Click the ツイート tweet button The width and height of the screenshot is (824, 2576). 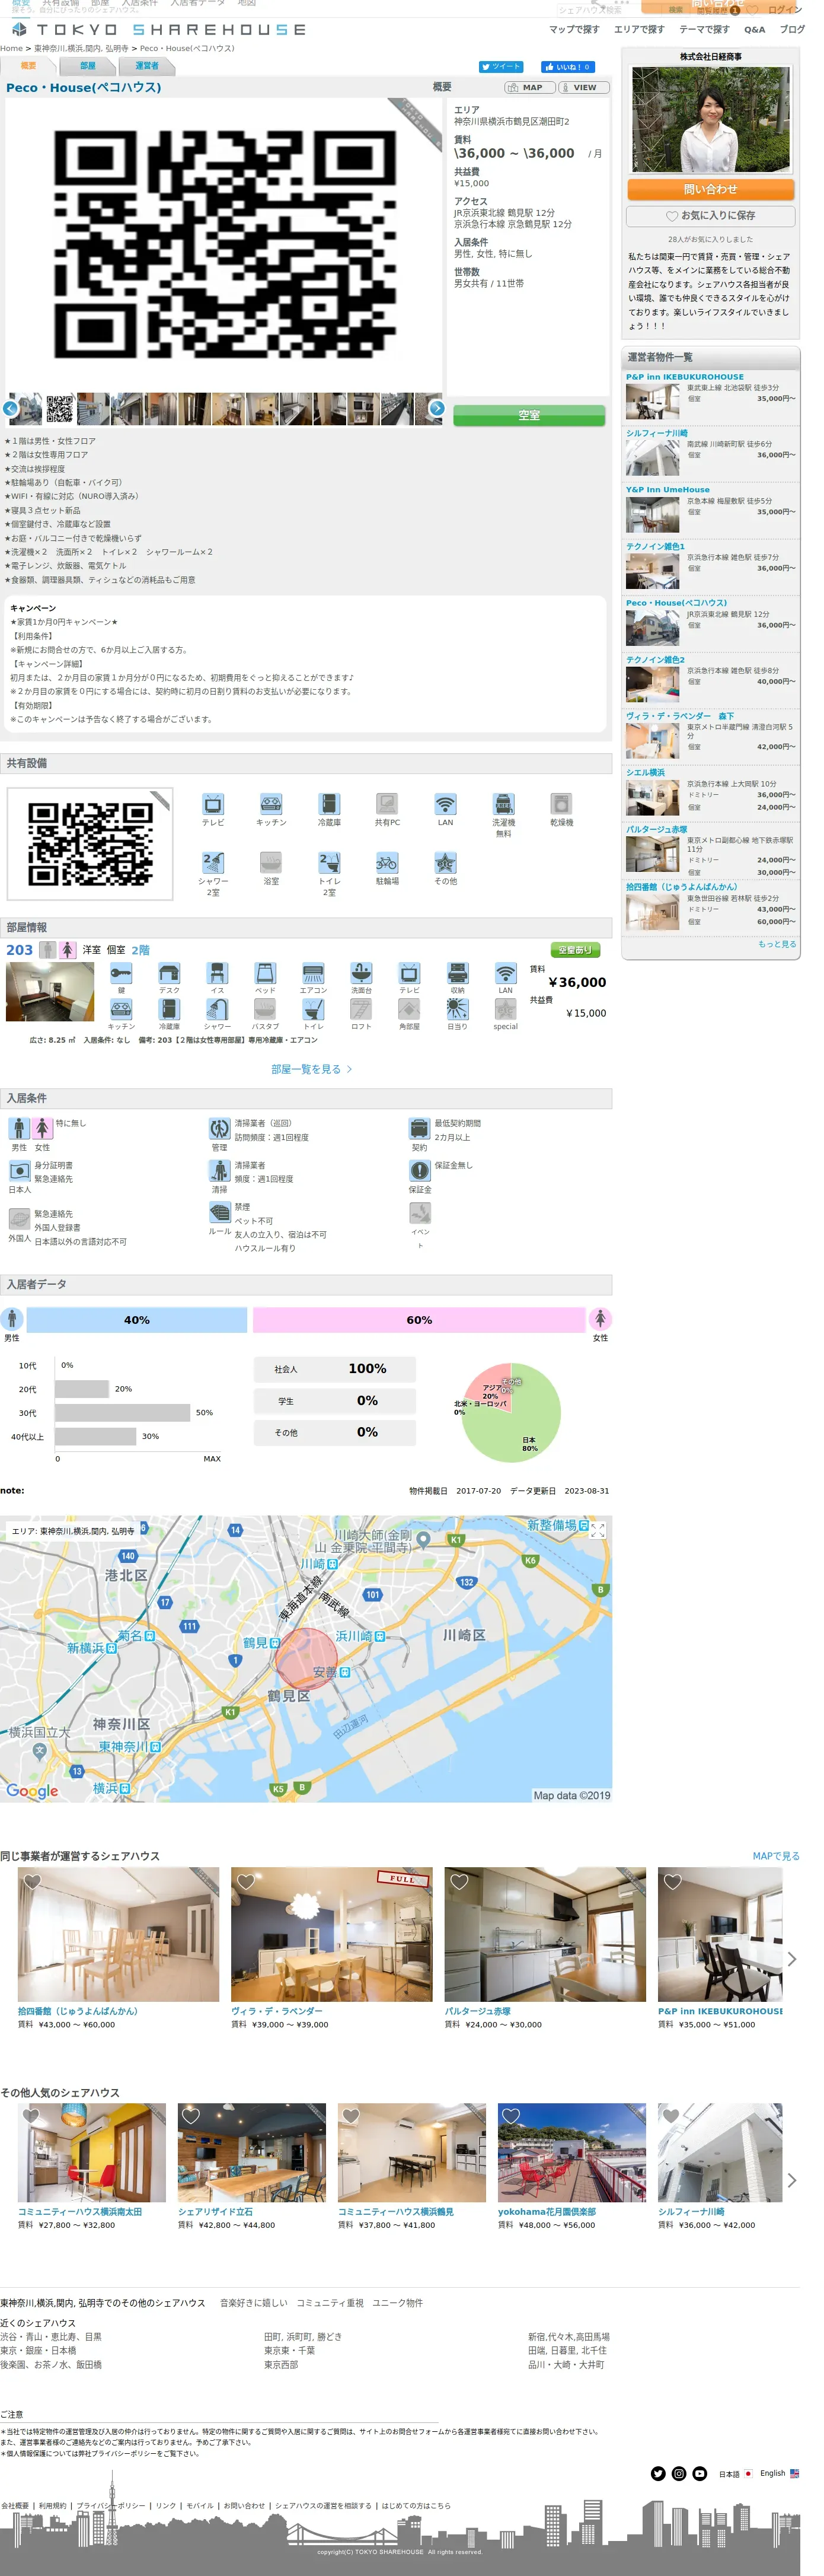[500, 67]
